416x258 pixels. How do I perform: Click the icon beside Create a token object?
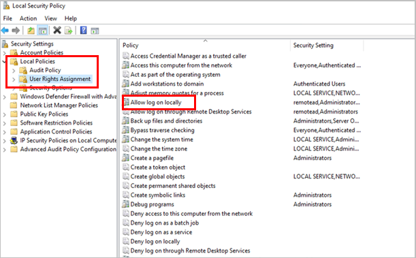pos(125,167)
